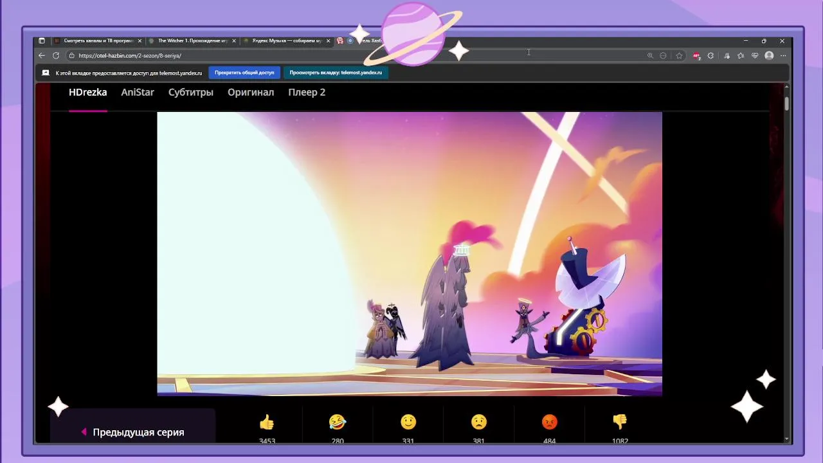Click the scrollbar down arrow
Image resolution: width=823 pixels, height=463 pixels.
pos(786,439)
